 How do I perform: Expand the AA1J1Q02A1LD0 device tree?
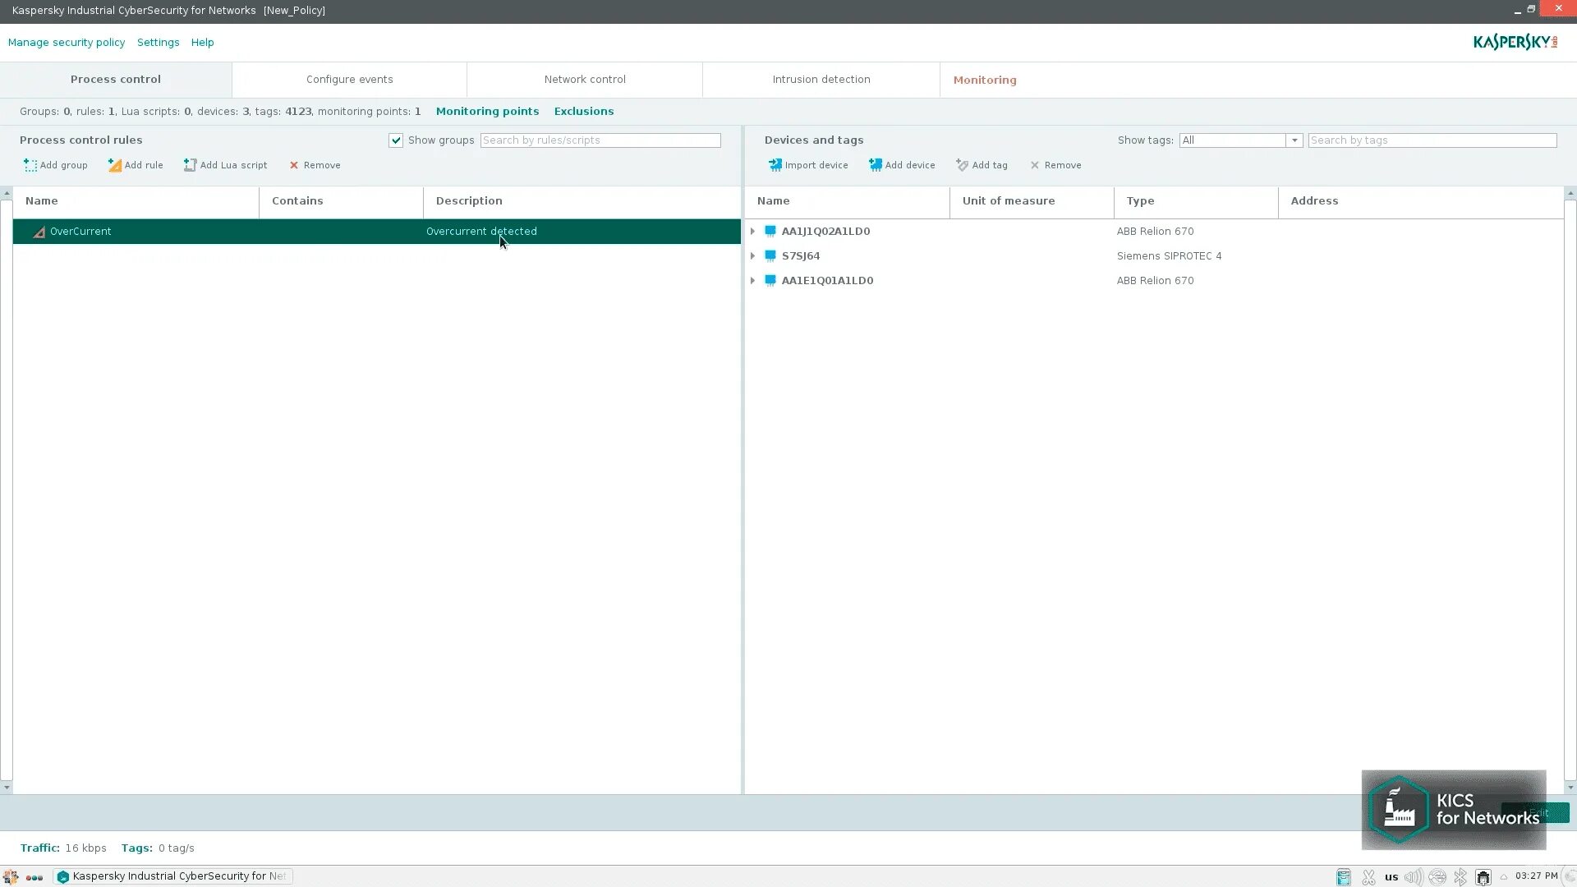752,231
